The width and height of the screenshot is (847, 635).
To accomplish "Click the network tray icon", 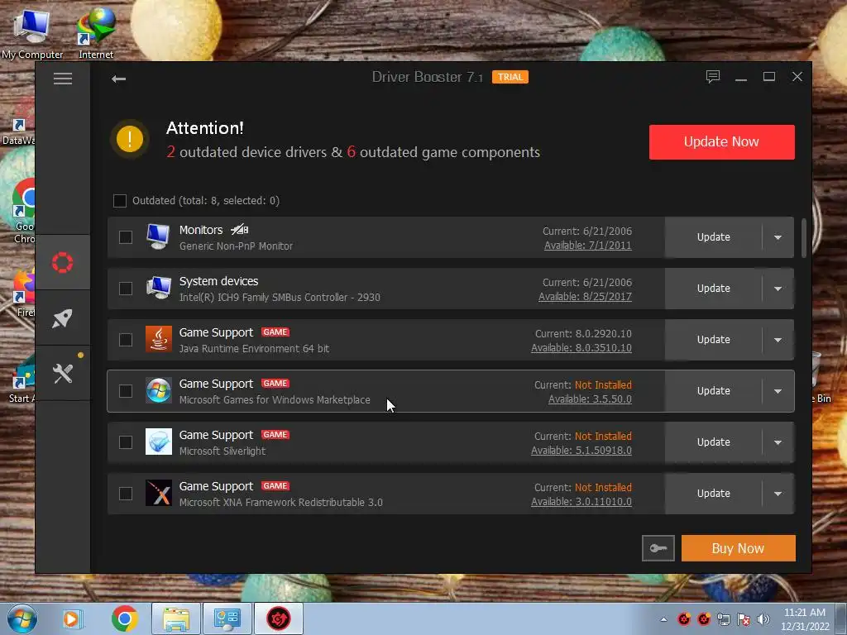I will [x=724, y=619].
